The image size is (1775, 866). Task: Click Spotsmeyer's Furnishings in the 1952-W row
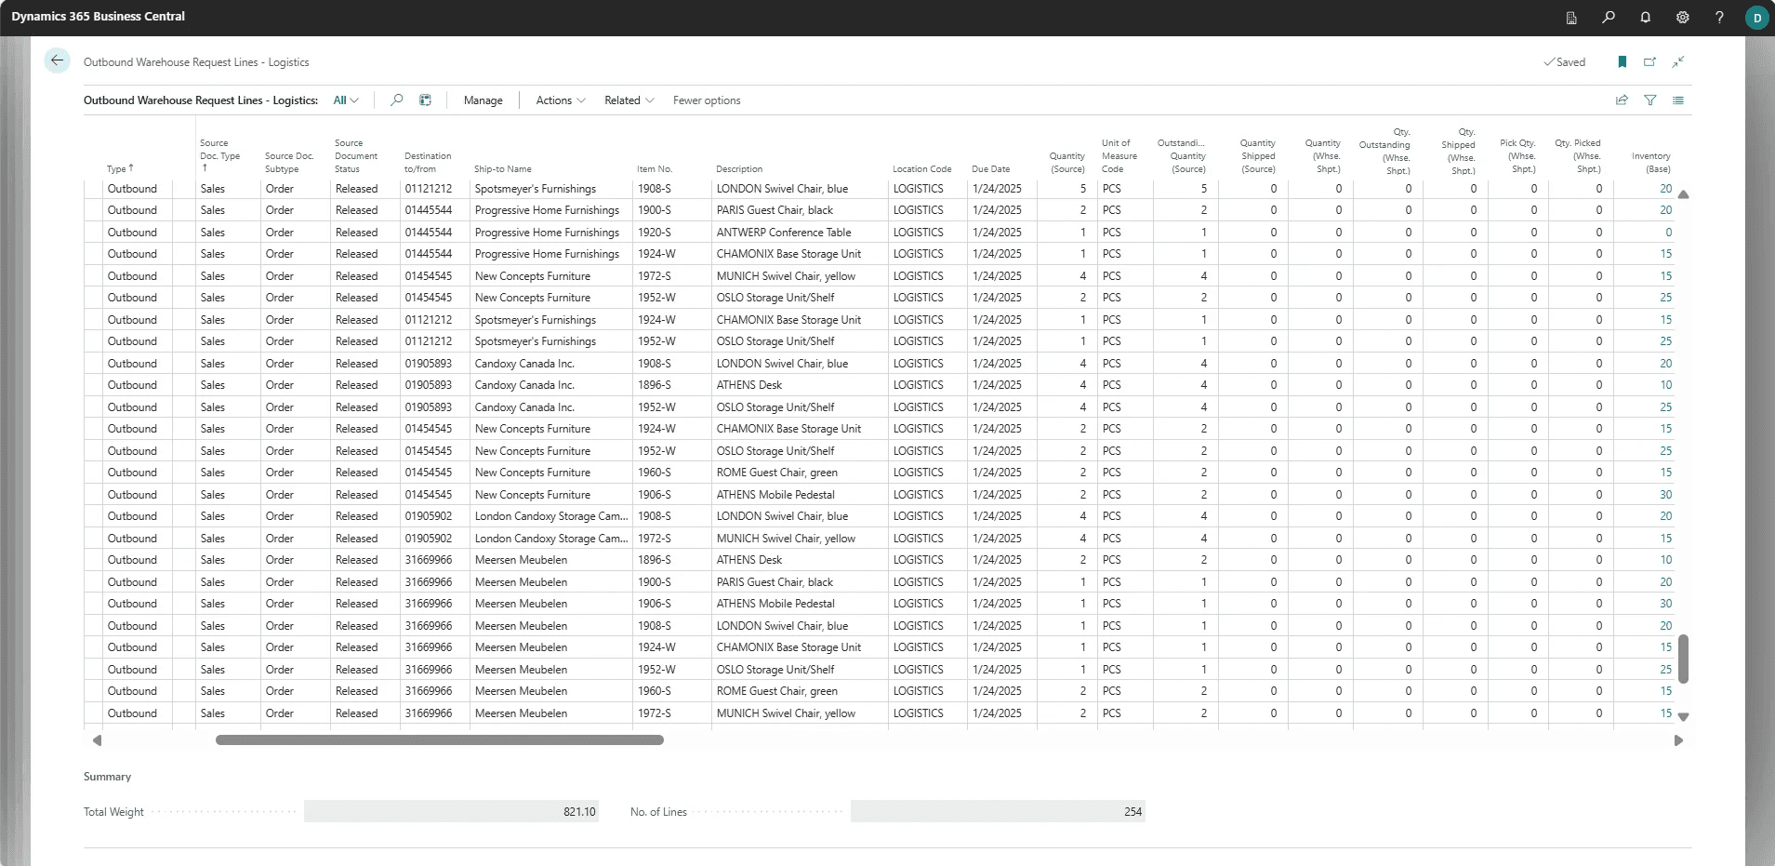[536, 341]
